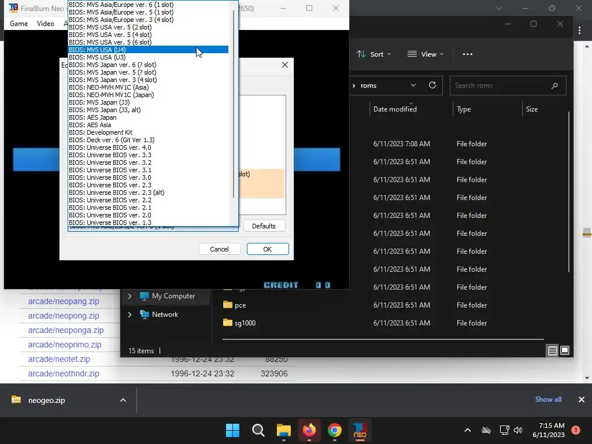
Task: Open arcade/neoprimo.zip link
Action: pos(65,345)
